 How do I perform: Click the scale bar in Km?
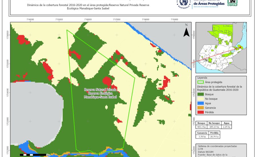(35, 155)
